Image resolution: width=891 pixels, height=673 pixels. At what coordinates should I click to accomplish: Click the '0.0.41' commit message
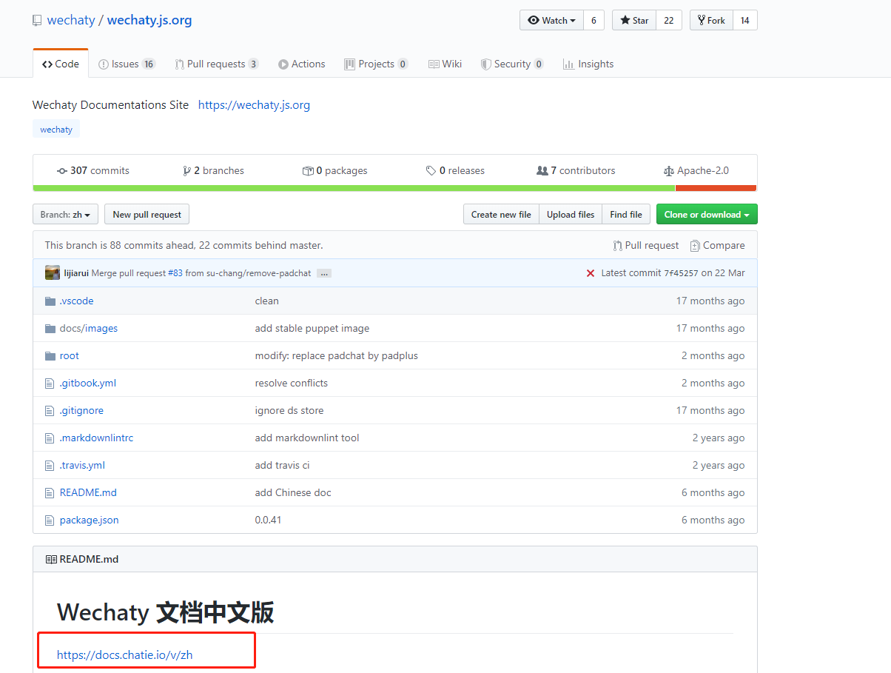[x=268, y=520]
